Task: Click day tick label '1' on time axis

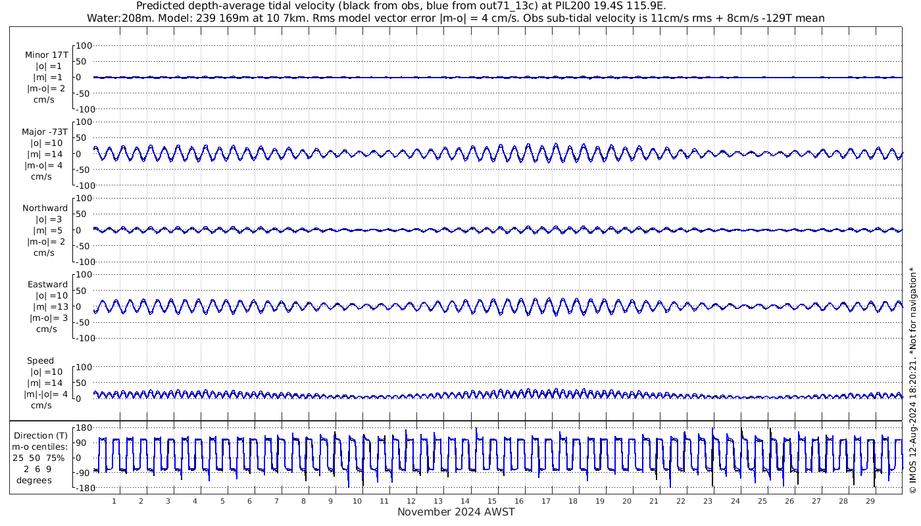Action: pyautogui.click(x=114, y=501)
